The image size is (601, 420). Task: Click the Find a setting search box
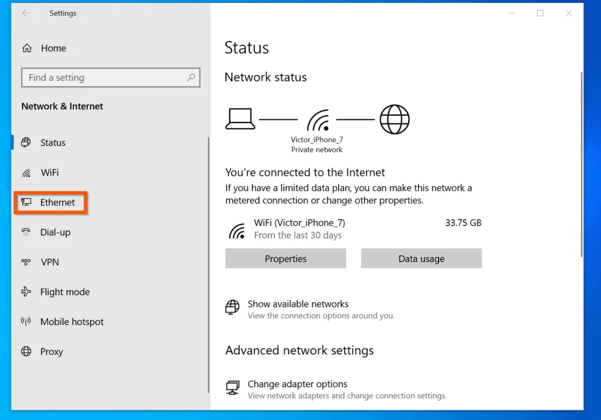(x=110, y=77)
